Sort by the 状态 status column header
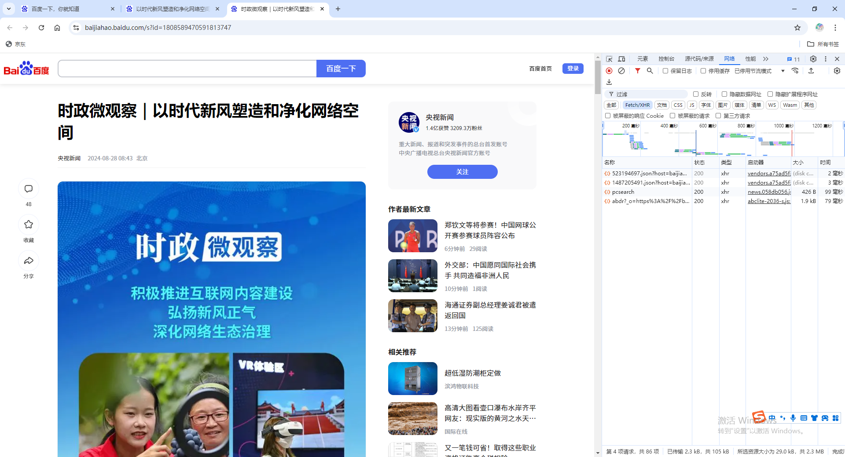The width and height of the screenshot is (845, 457). pos(705,163)
